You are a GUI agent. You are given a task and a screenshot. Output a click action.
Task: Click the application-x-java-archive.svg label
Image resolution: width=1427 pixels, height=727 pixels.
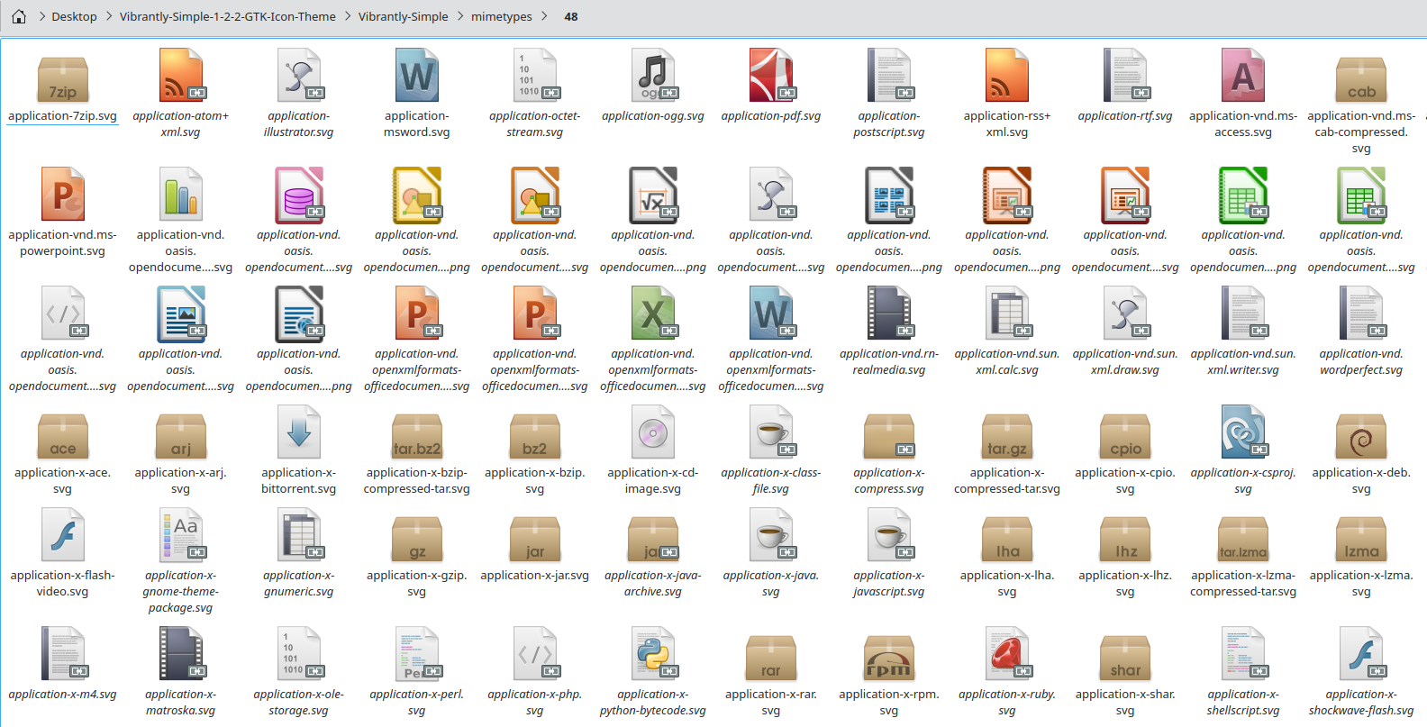coord(652,584)
